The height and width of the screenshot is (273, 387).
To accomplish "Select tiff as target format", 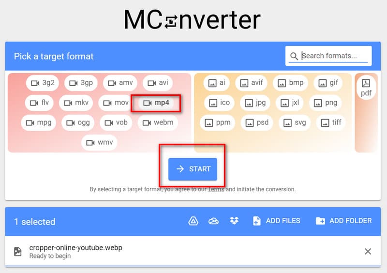I will click(x=331, y=123).
